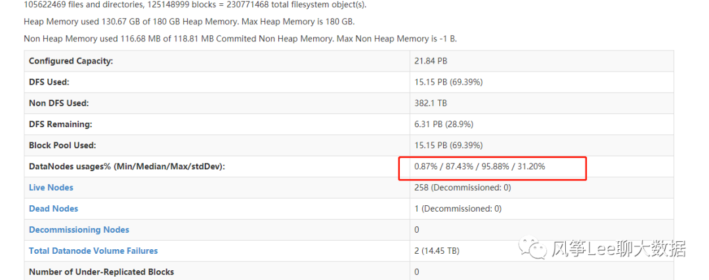
Task: Open Total Datanode Volume Failures link
Action: 93,250
